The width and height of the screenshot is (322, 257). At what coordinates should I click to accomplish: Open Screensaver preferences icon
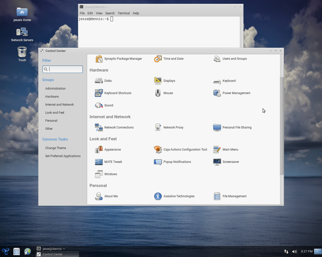tap(217, 162)
